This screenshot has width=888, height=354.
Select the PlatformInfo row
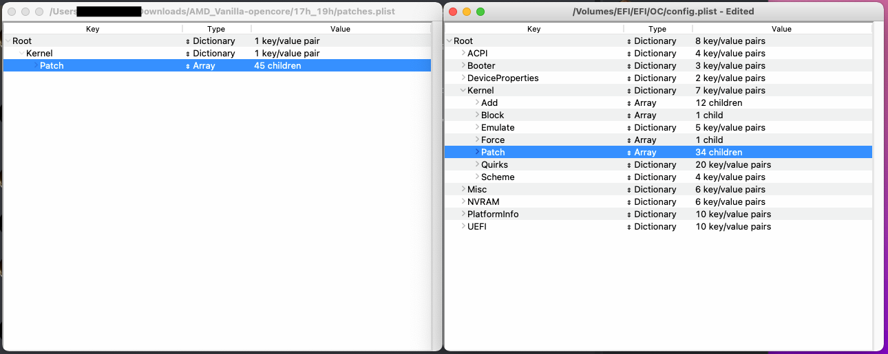tap(493, 214)
